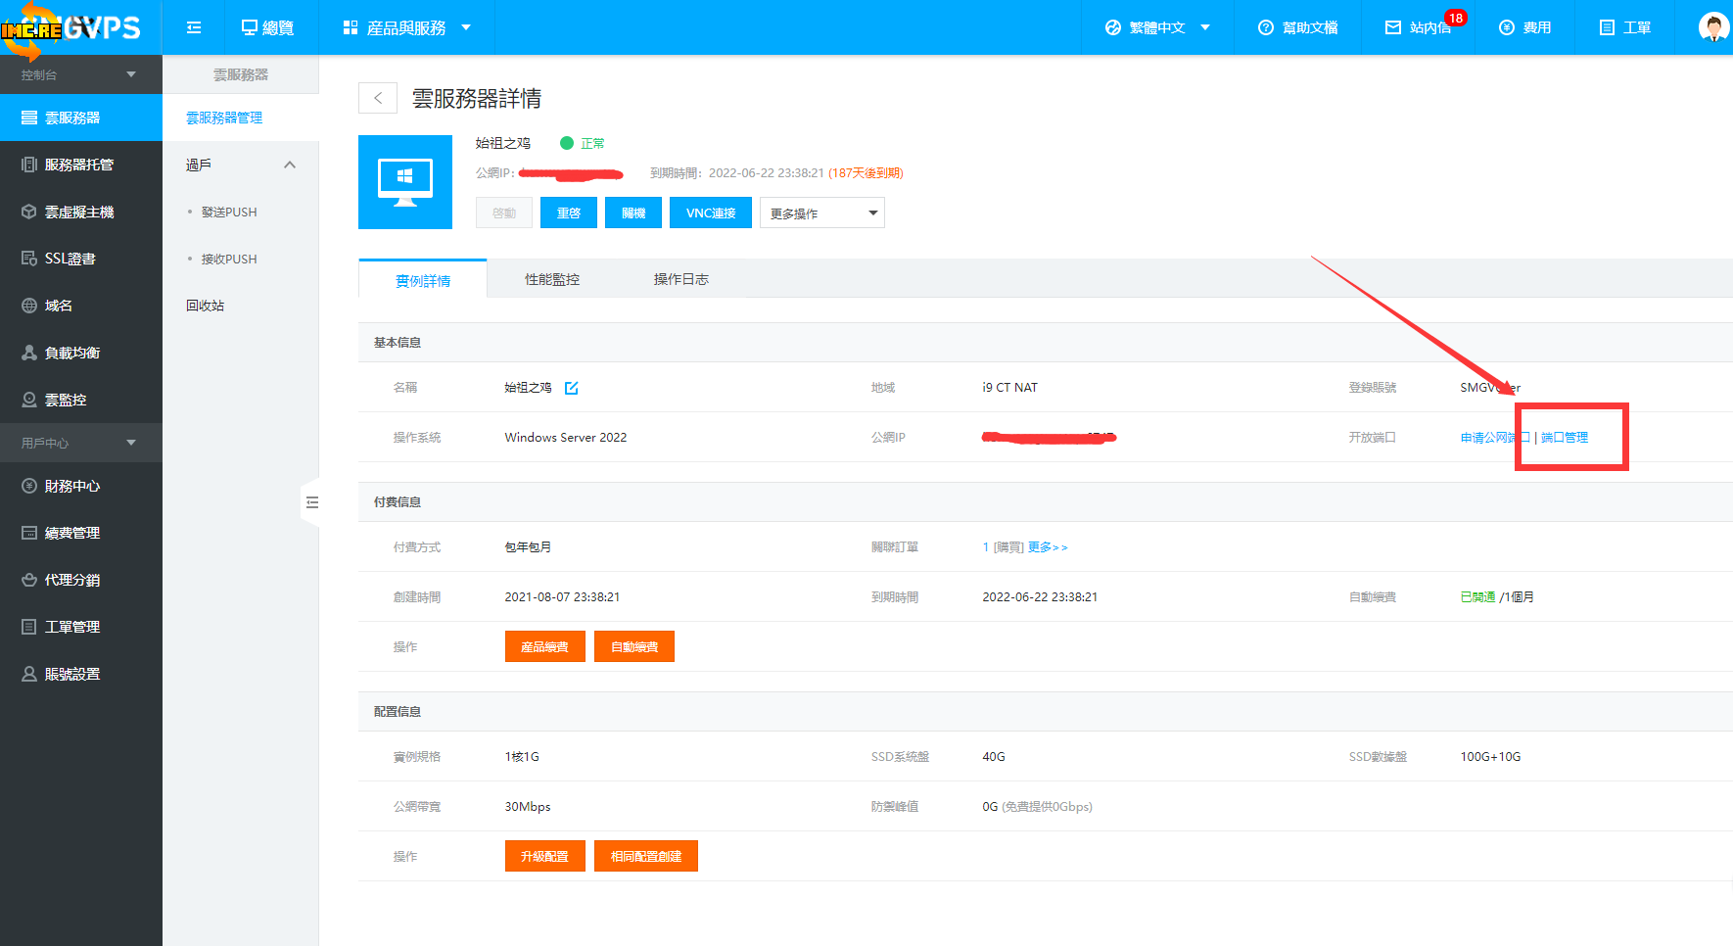Image resolution: width=1733 pixels, height=946 pixels.
Task: Collapse the secondary sidebar with handle
Action: coord(311,502)
